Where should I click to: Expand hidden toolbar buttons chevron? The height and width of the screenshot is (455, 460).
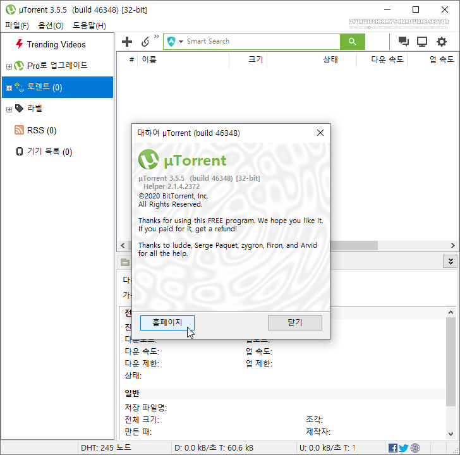(157, 36)
